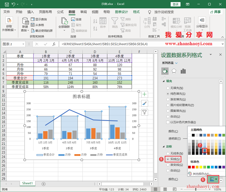Screen dimensions: 226x192
Task: Collapse the Border (边框) section
Action: click(x=164, y=146)
